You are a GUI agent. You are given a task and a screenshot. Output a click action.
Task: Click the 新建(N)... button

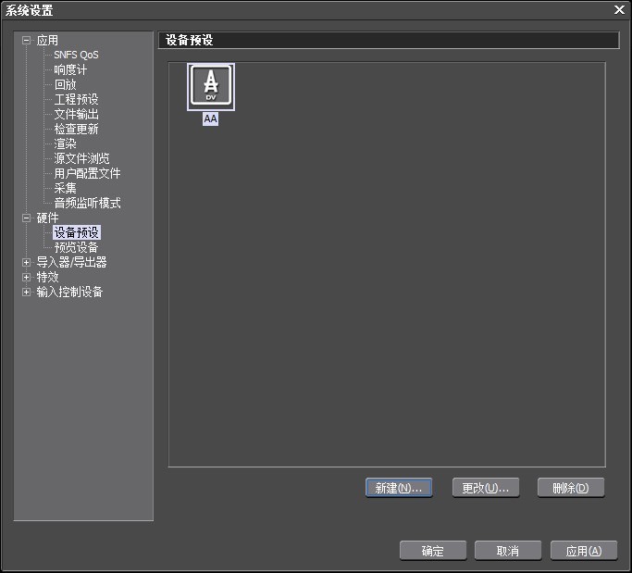click(399, 488)
